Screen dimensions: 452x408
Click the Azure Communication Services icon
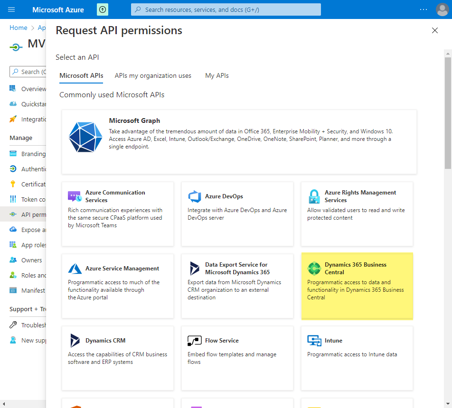[x=75, y=196]
